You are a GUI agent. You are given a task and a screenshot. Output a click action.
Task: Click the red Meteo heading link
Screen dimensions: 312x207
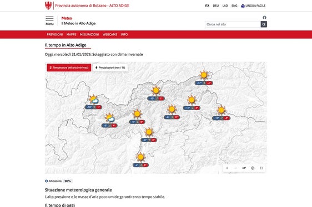click(67, 18)
